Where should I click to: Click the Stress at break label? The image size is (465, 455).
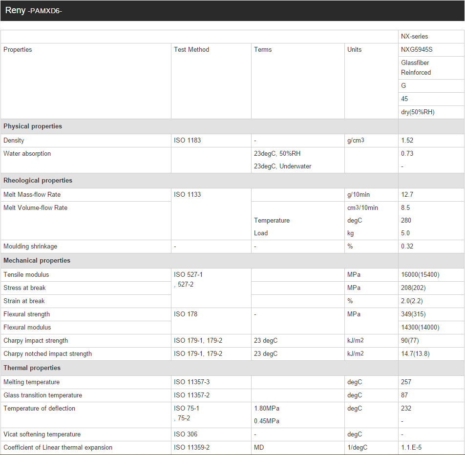pyautogui.click(x=24, y=288)
